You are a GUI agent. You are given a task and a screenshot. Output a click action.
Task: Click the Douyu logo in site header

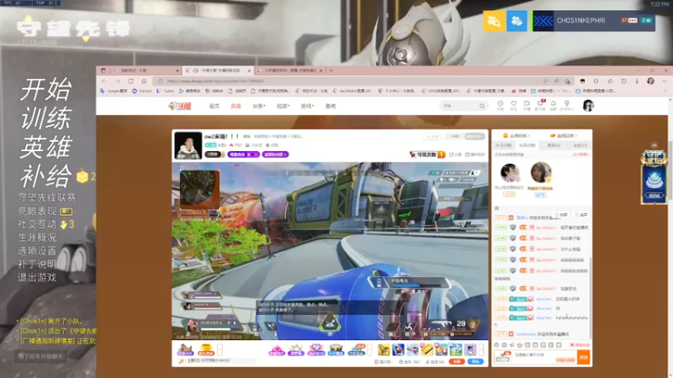180,106
